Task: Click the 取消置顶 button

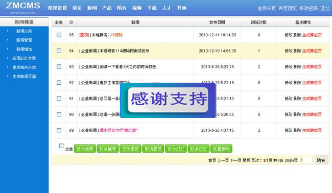Action: tap(153, 149)
